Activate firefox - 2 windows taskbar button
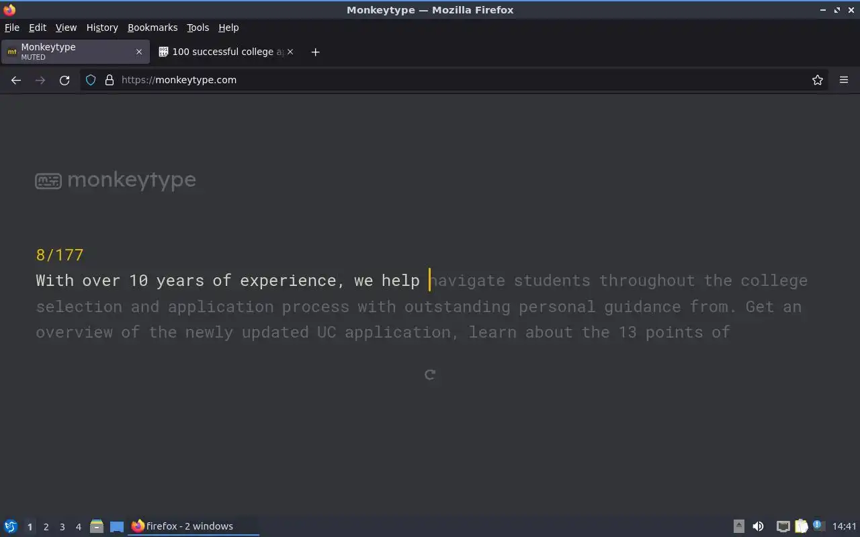The height and width of the screenshot is (537, 860). pos(193,526)
